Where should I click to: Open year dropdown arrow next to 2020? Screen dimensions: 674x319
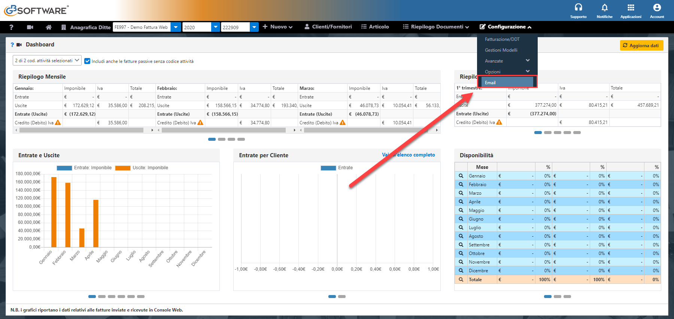pyautogui.click(x=216, y=27)
